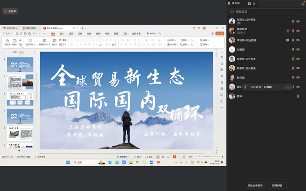Type in the 搜索成员 search field
The height and width of the screenshot is (191, 306).
click(265, 11)
